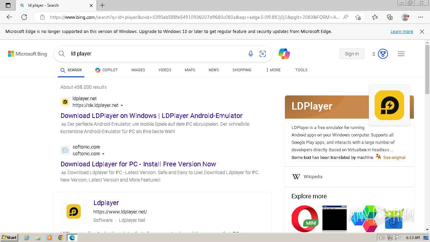Viewport: 430px width, 242px height.
Task: Click the LDPlayer square logo beside Ldplayer result
Action: point(74,211)
